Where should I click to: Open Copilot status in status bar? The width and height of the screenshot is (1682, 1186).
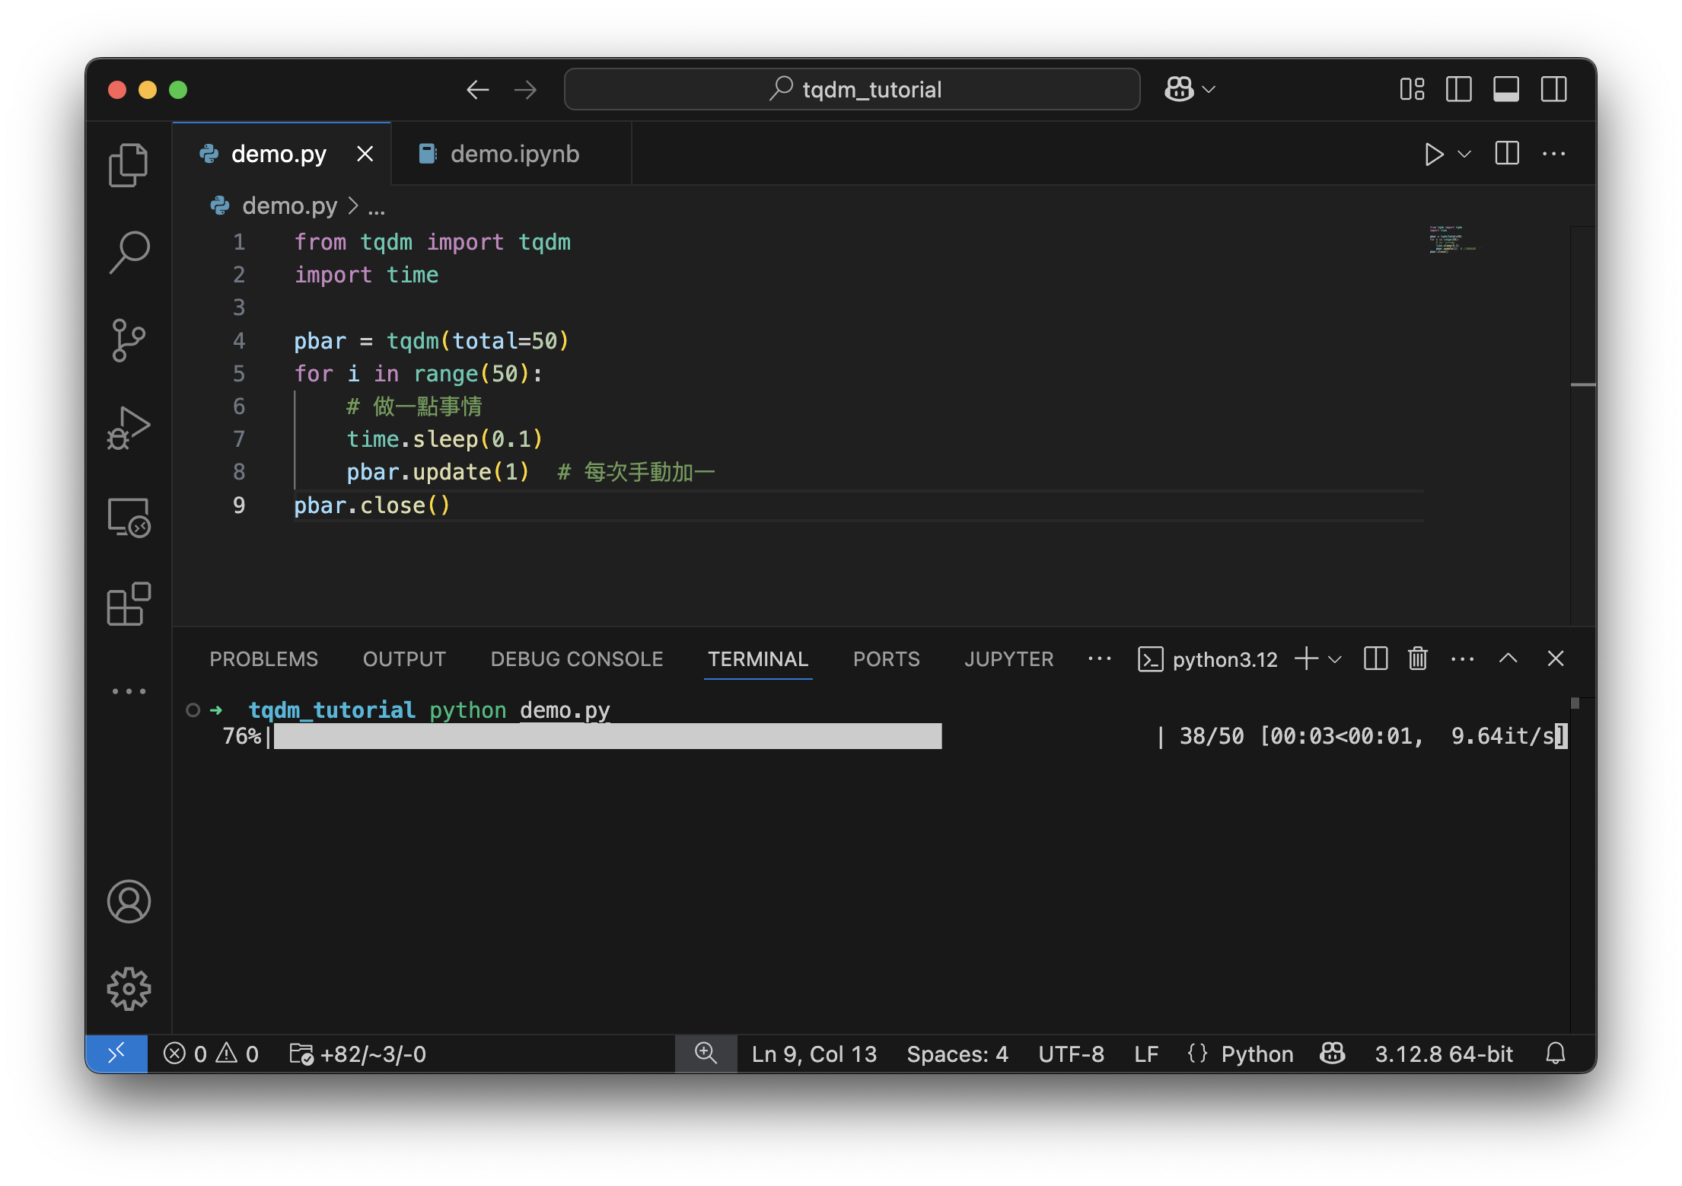click(x=1332, y=1054)
